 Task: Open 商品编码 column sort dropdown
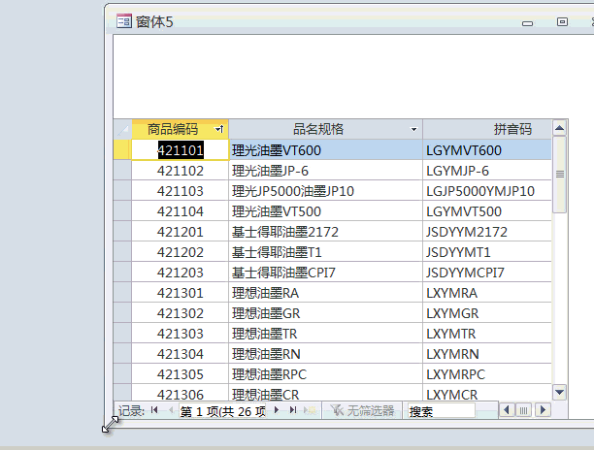pos(219,129)
